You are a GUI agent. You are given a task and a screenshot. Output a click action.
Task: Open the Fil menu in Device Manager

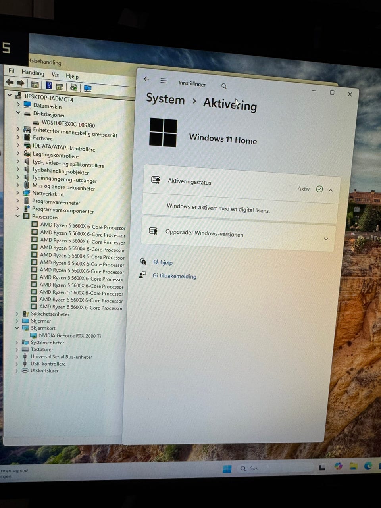pyautogui.click(x=11, y=71)
